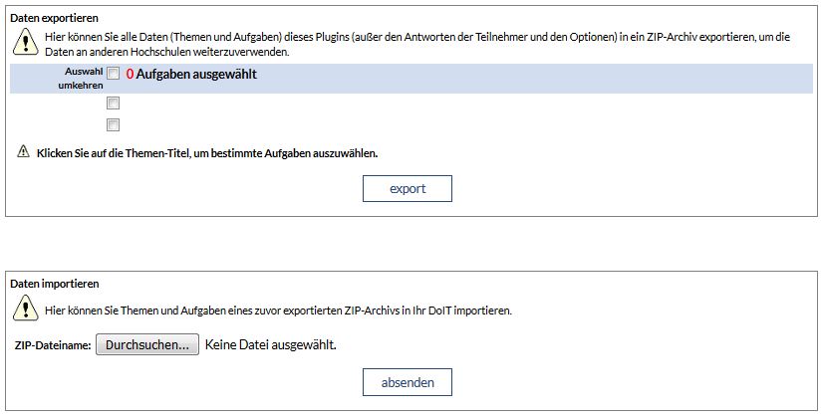Click the import description text about DoIT
The width and height of the screenshot is (823, 416).
(279, 311)
